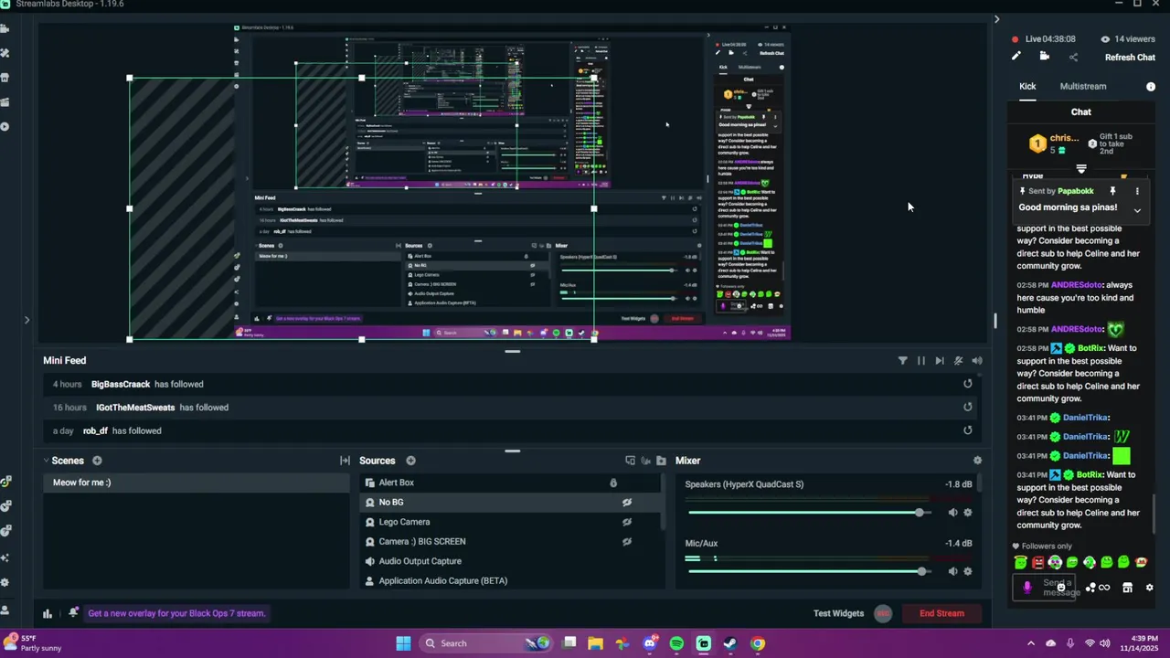This screenshot has width=1170, height=658.
Task: Open advanced Mixer settings gear
Action: click(977, 461)
